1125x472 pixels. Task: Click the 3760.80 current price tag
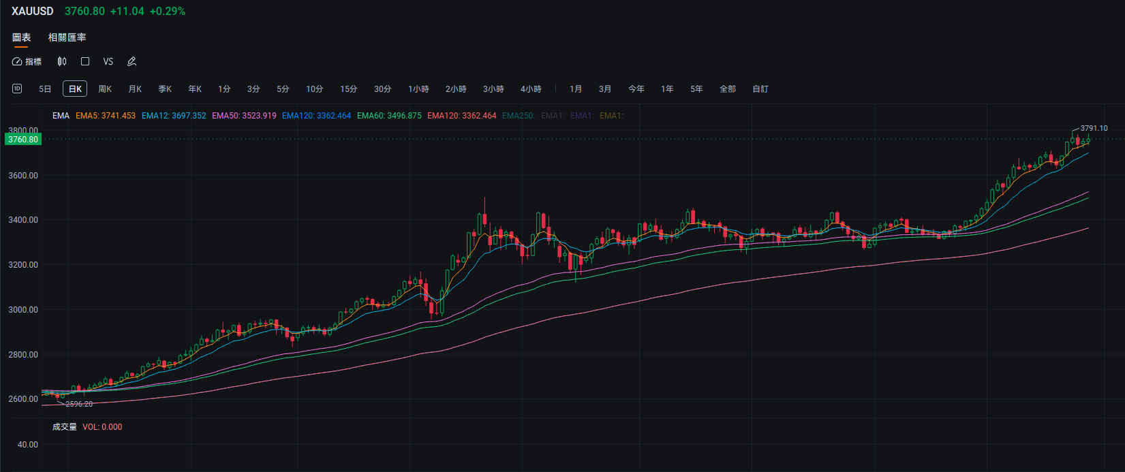23,140
